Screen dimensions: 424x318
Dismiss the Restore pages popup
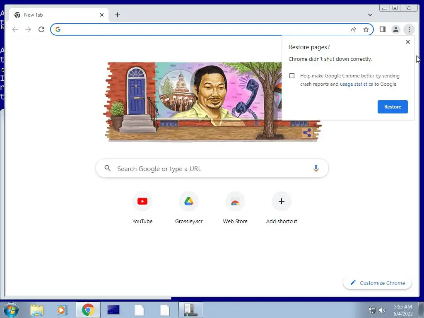pyautogui.click(x=408, y=42)
